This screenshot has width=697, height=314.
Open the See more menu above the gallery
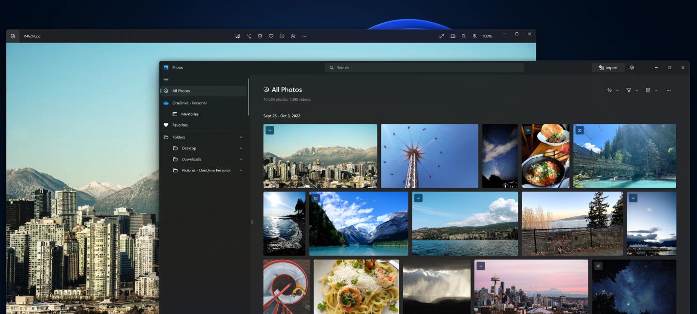pos(668,90)
